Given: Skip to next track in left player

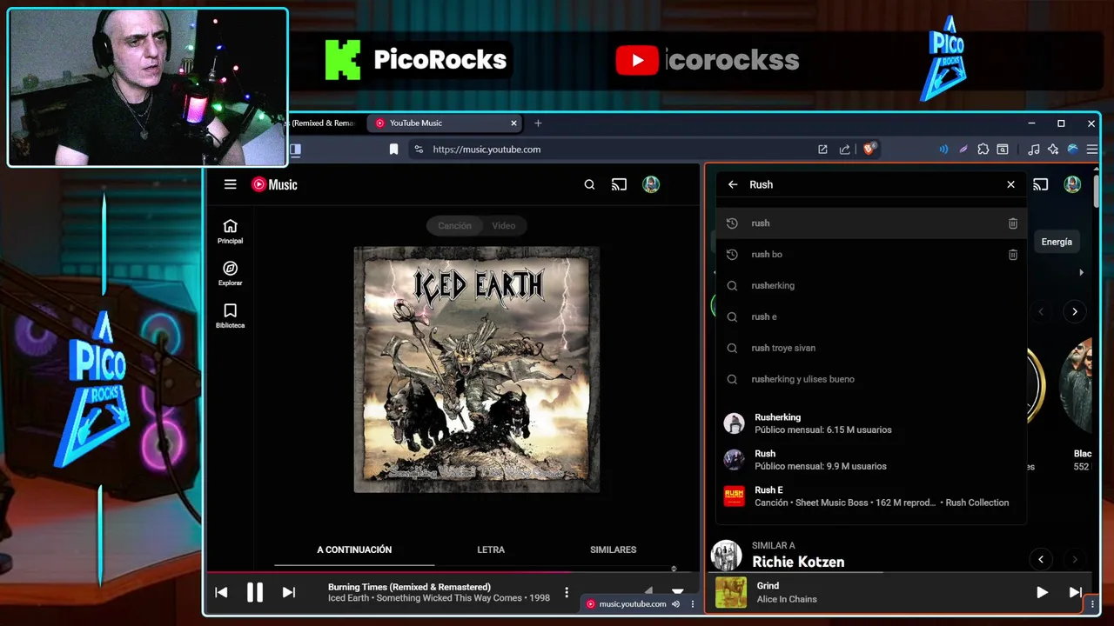Looking at the screenshot, I should tap(288, 592).
